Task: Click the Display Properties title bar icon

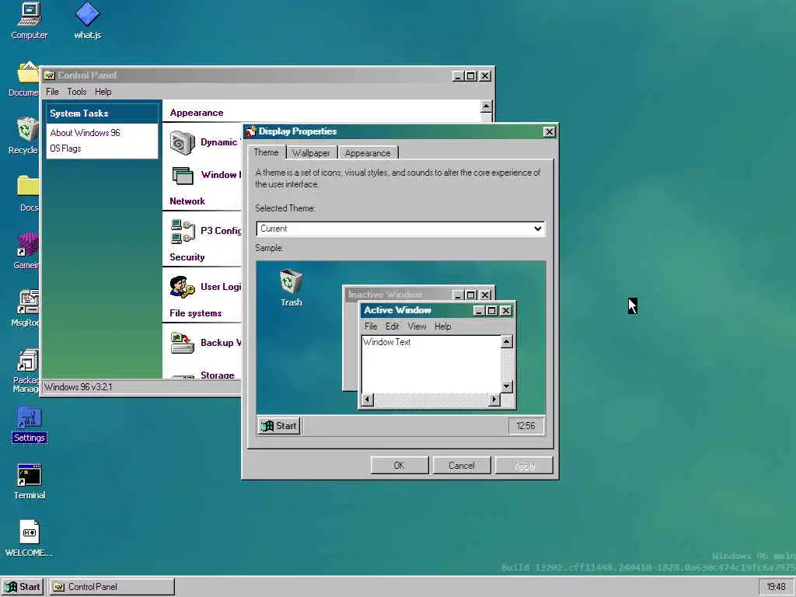Action: [x=250, y=131]
